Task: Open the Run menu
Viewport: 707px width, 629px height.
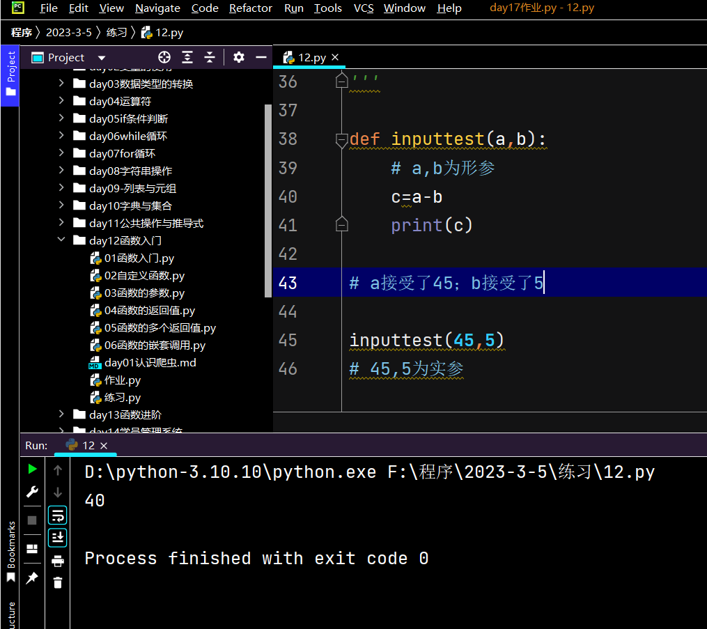Action: coord(293,8)
